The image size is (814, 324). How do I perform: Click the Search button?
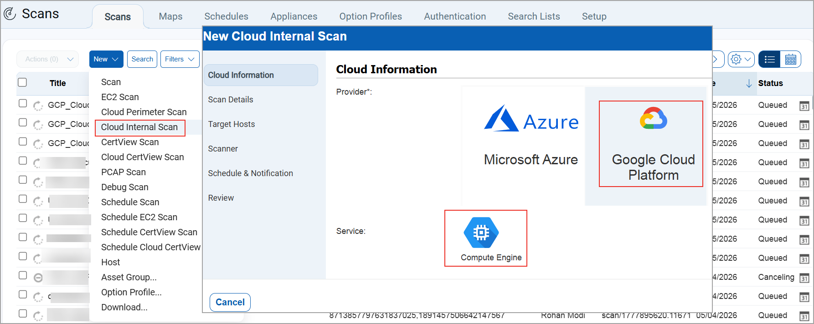click(x=142, y=59)
